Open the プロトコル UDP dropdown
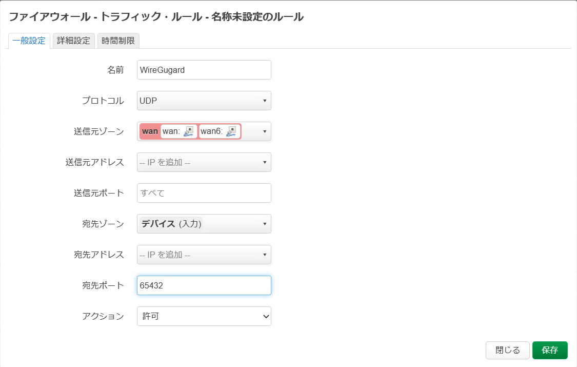The image size is (577, 367). coord(204,101)
